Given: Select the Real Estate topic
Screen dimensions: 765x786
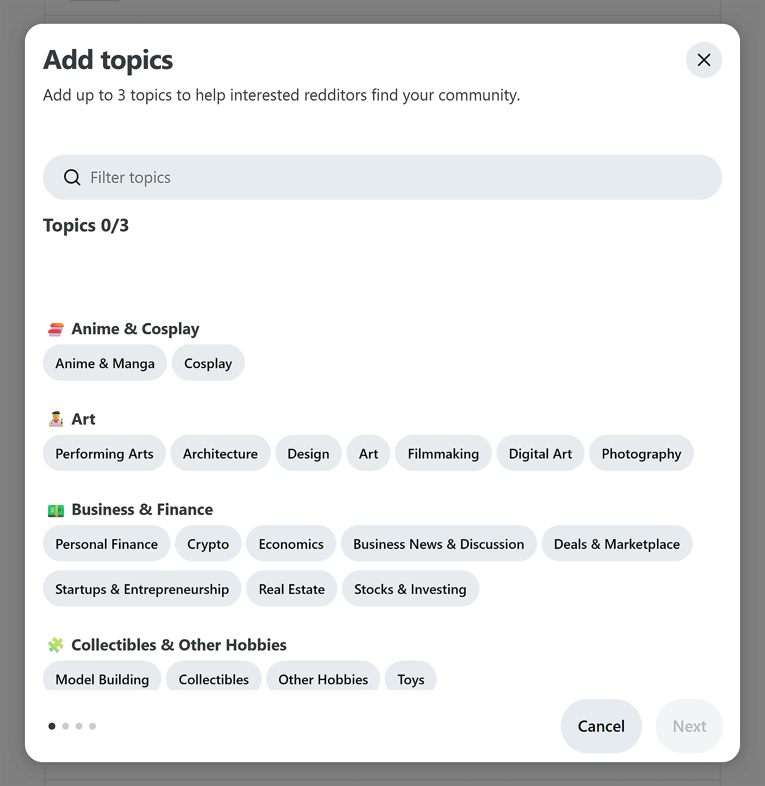Looking at the screenshot, I should (292, 589).
